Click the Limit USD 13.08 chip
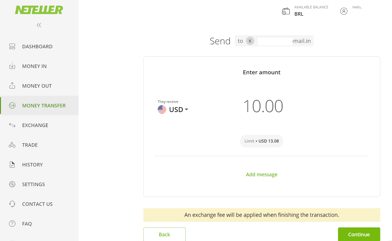The width and height of the screenshot is (392, 241). click(x=262, y=141)
